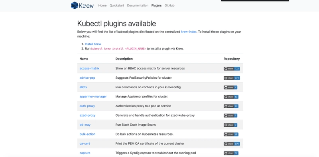Open GitHub stars badge for apparmor-manager
The width and height of the screenshot is (319, 157).
(x=231, y=97)
